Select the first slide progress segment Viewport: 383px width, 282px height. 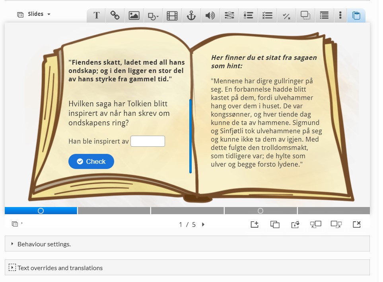pyautogui.click(x=41, y=211)
